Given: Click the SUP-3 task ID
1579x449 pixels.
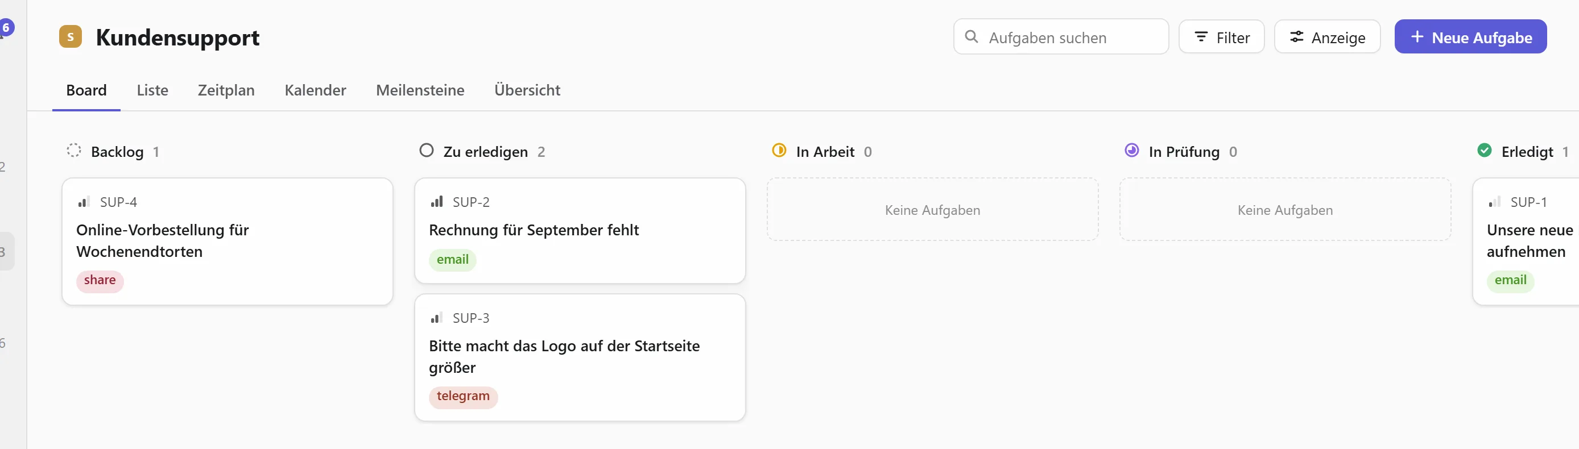Looking at the screenshot, I should 471,318.
